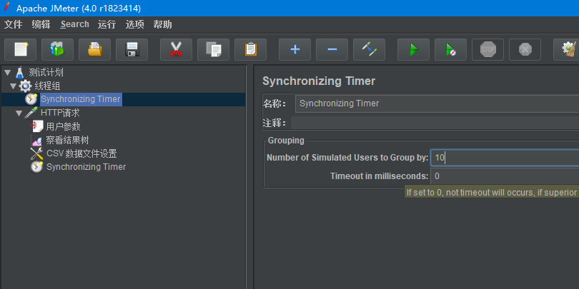
Task: Open the 选项 menu
Action: [x=135, y=25]
